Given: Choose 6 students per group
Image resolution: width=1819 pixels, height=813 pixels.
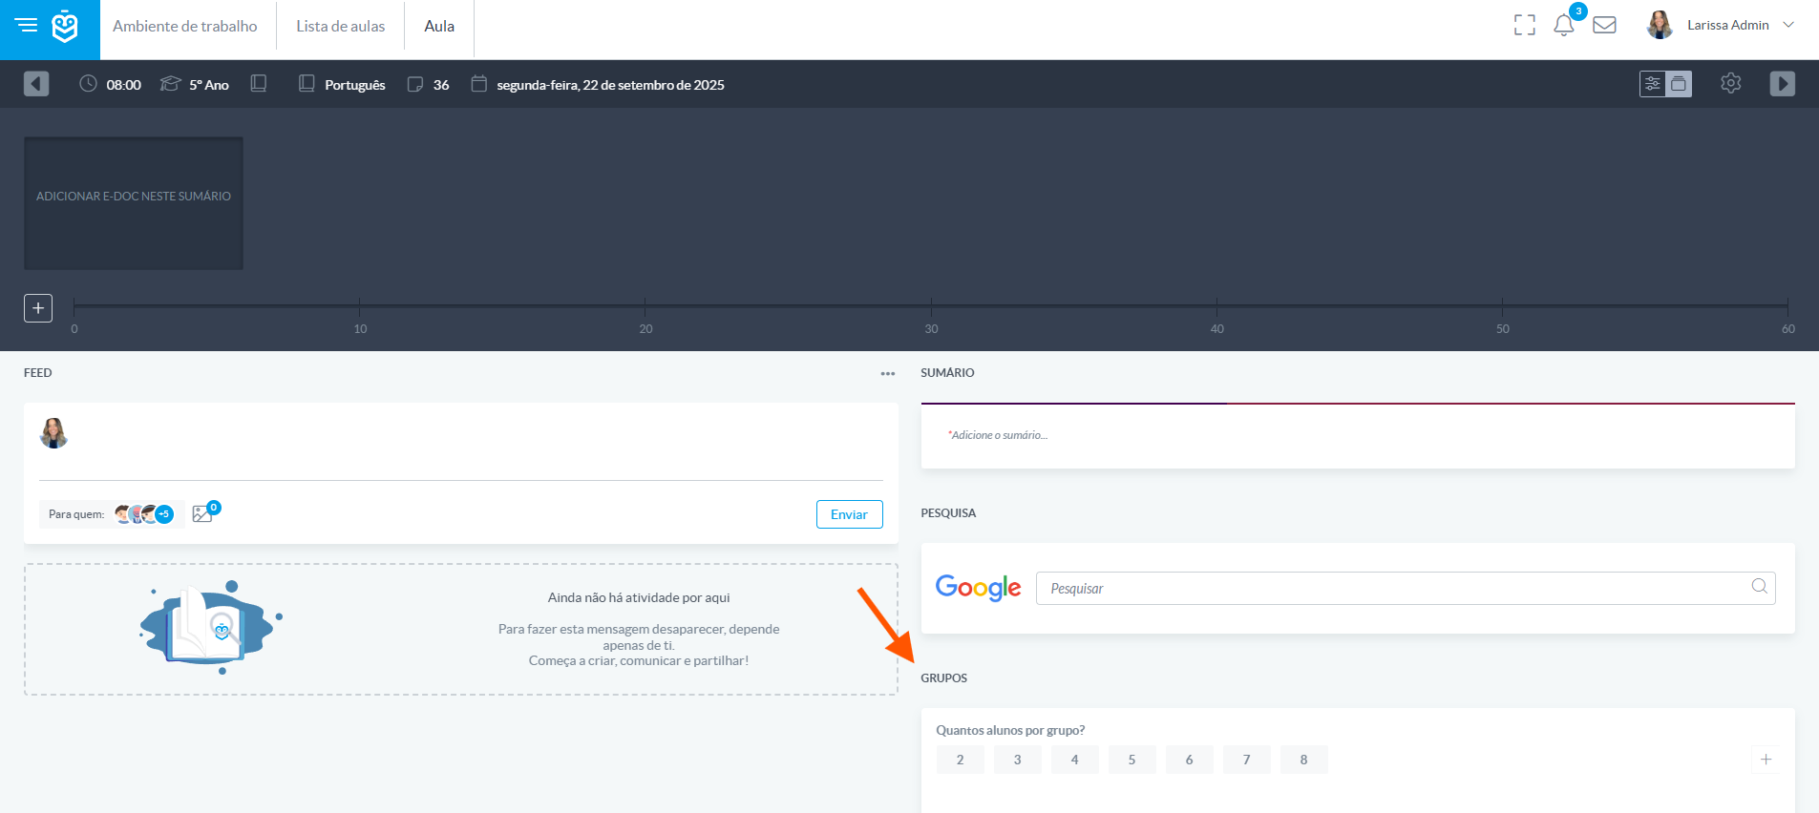Looking at the screenshot, I should (x=1190, y=760).
